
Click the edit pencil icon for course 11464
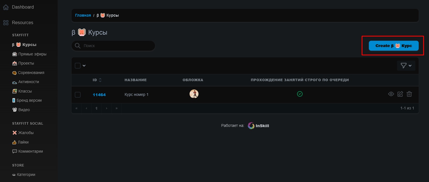[400, 94]
